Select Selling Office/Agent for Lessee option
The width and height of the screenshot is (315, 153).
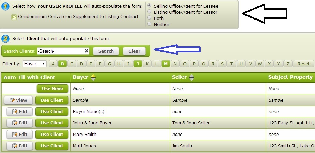[149, 6]
